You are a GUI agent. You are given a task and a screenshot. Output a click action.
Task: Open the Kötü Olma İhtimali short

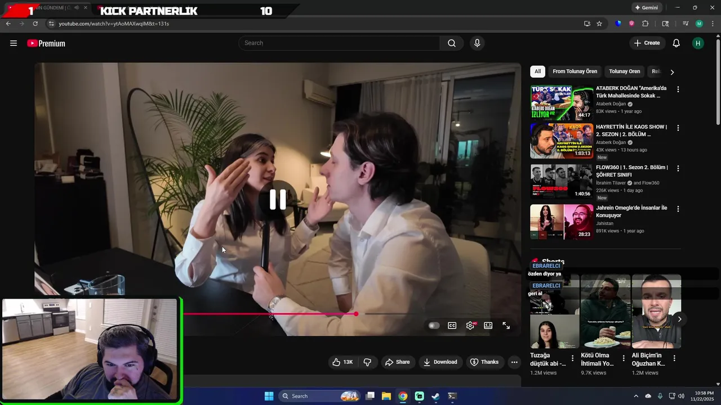click(x=606, y=312)
